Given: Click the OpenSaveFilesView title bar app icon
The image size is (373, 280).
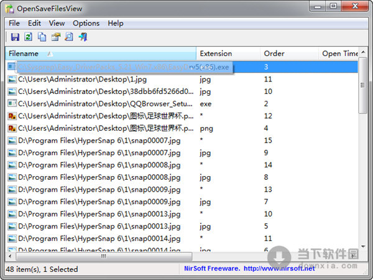Looking at the screenshot, I should click(x=10, y=9).
